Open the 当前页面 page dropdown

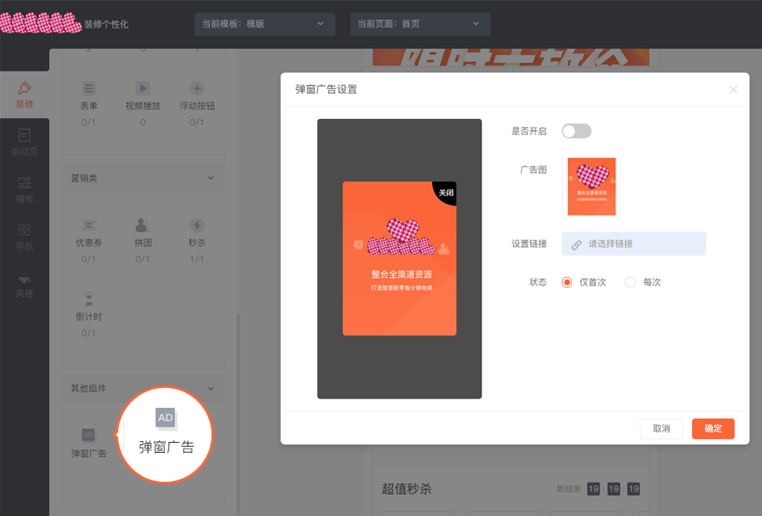pyautogui.click(x=421, y=24)
